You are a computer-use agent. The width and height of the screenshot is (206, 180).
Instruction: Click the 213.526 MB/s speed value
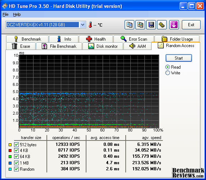tap(147, 162)
